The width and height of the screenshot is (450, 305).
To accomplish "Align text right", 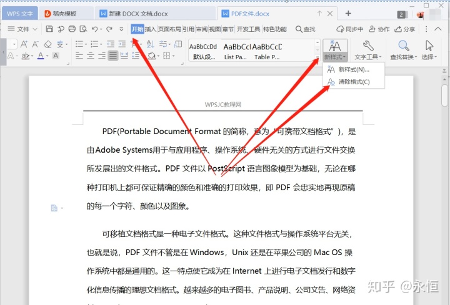I will (x=102, y=56).
